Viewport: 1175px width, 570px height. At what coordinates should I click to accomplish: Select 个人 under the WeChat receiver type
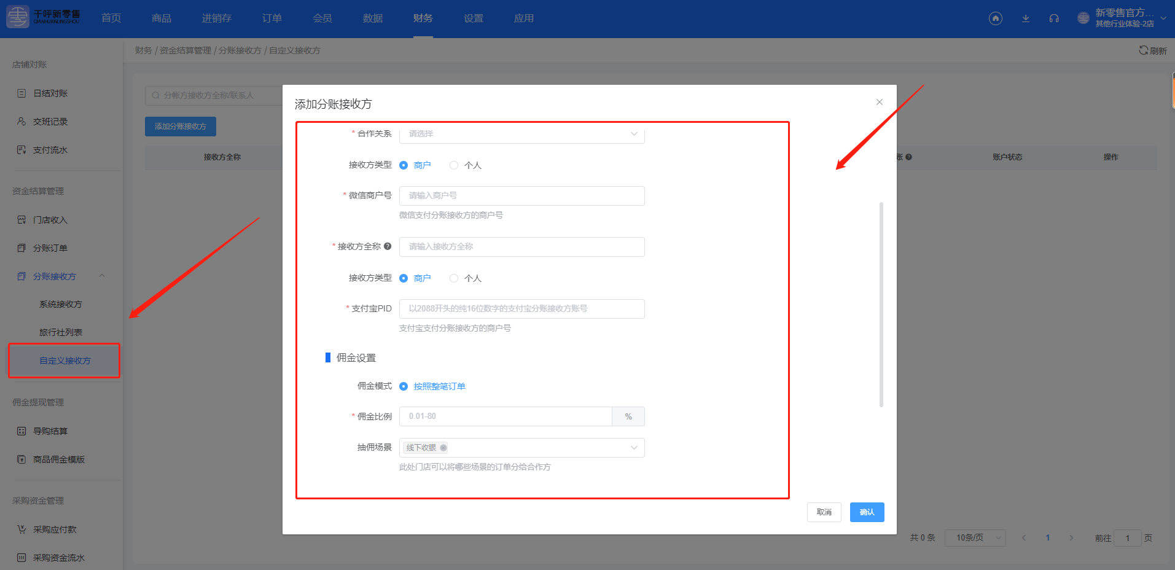(x=454, y=165)
